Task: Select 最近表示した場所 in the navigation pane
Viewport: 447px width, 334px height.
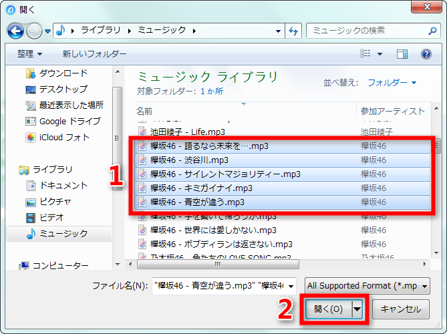Action: [x=71, y=105]
